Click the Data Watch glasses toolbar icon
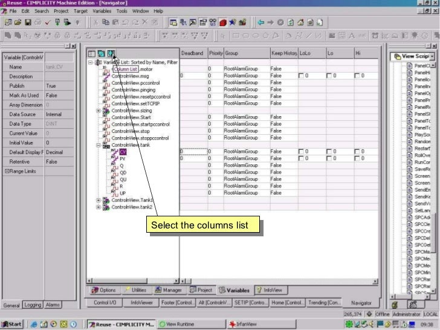The image size is (440, 330). 213,22
